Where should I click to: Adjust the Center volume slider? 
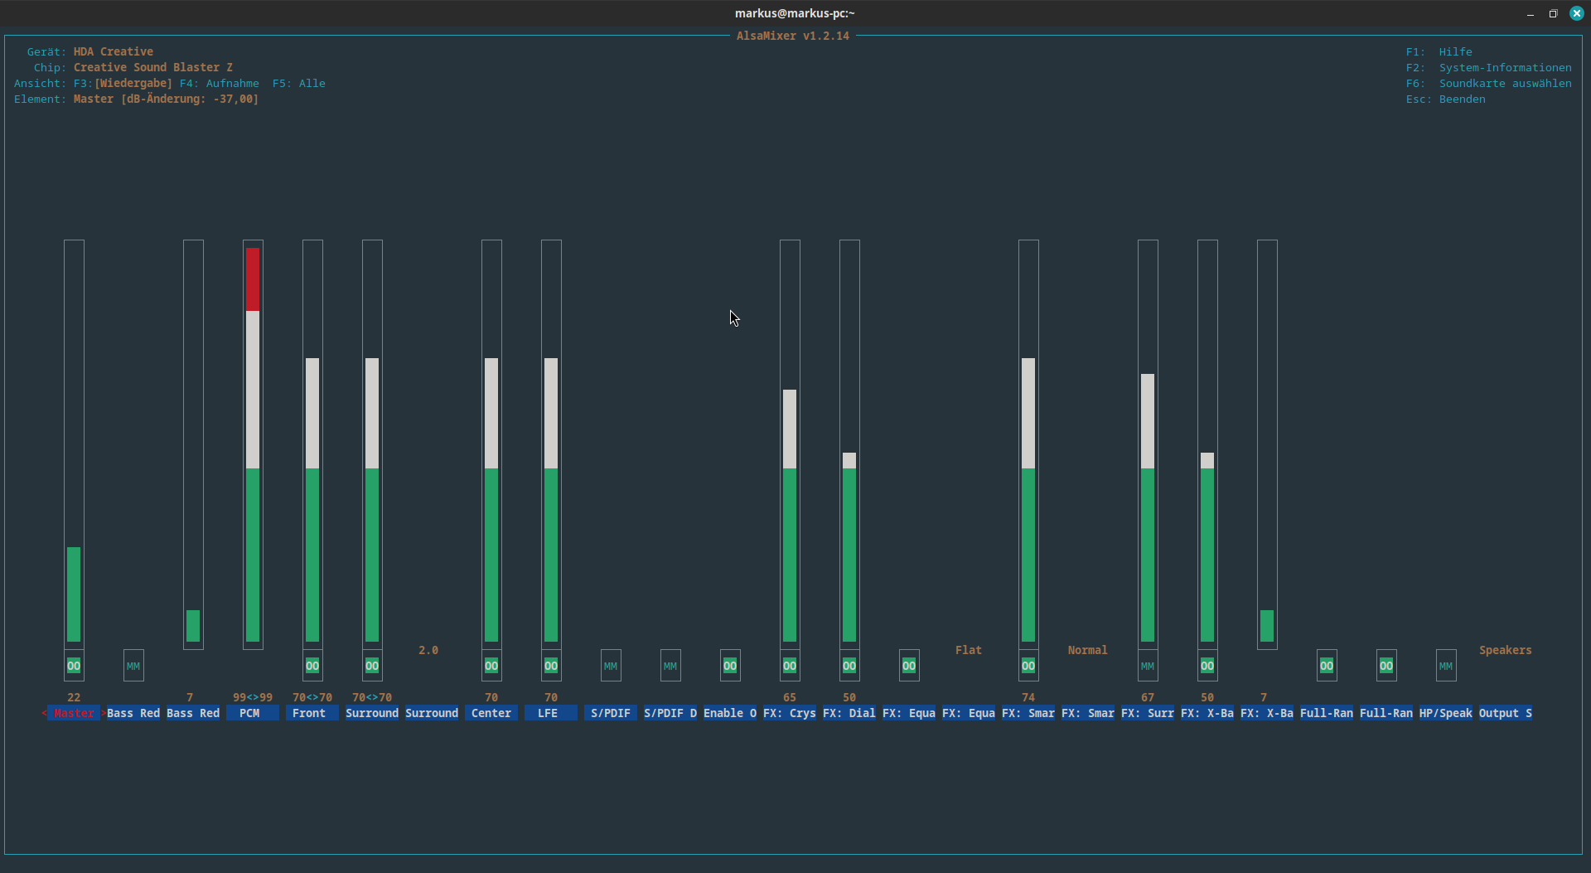coord(491,444)
